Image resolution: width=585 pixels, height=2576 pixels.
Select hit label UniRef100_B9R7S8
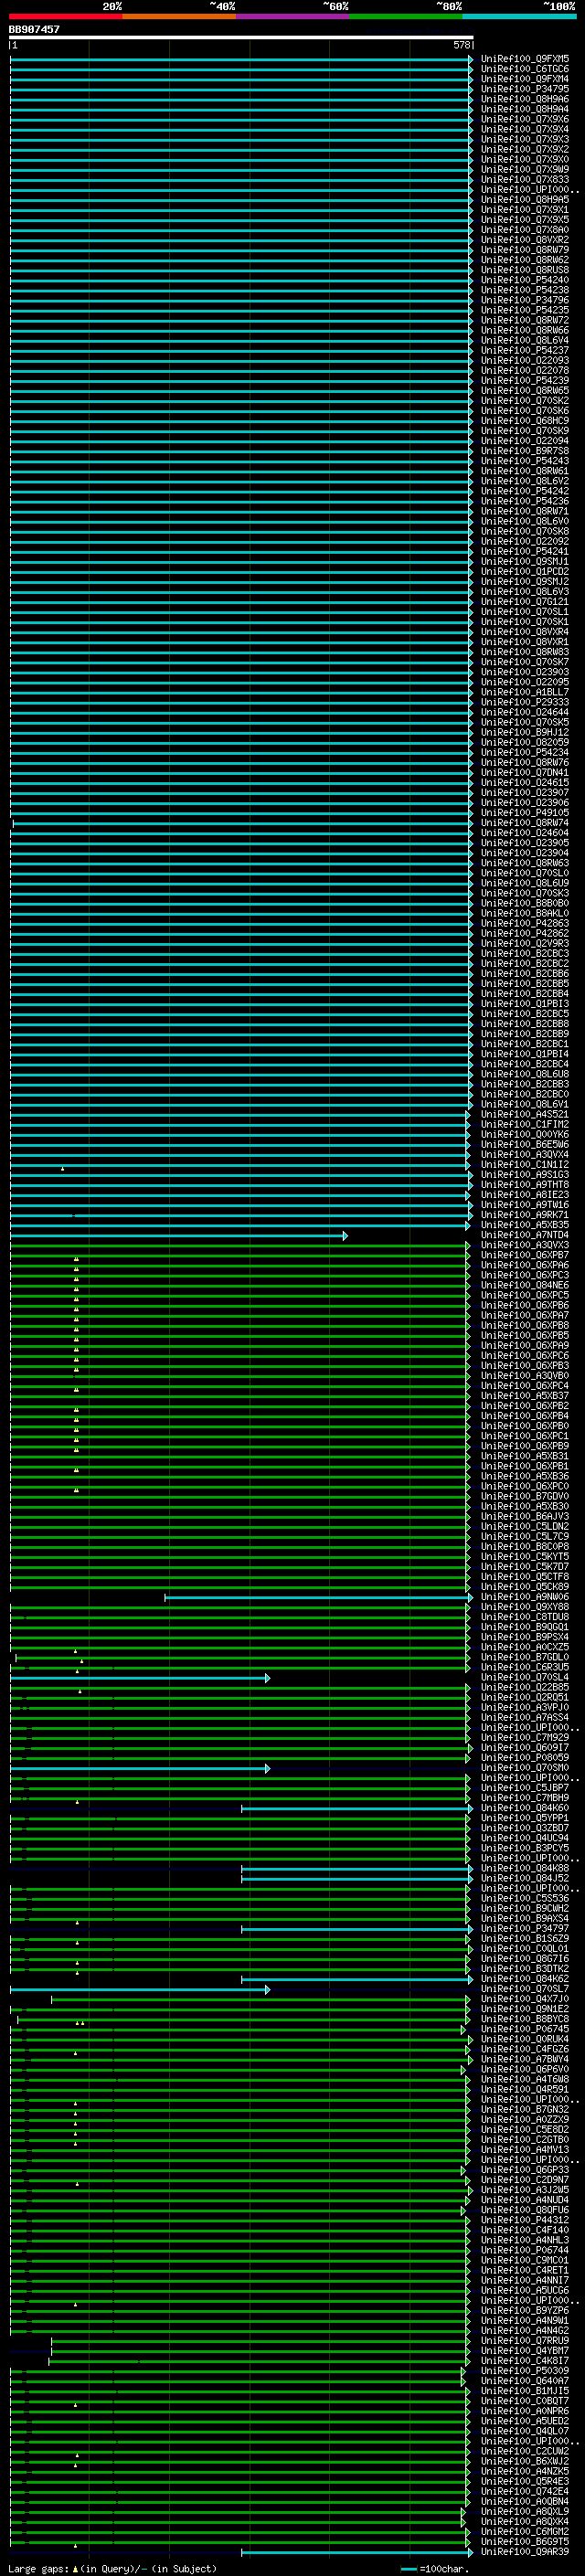(x=525, y=451)
